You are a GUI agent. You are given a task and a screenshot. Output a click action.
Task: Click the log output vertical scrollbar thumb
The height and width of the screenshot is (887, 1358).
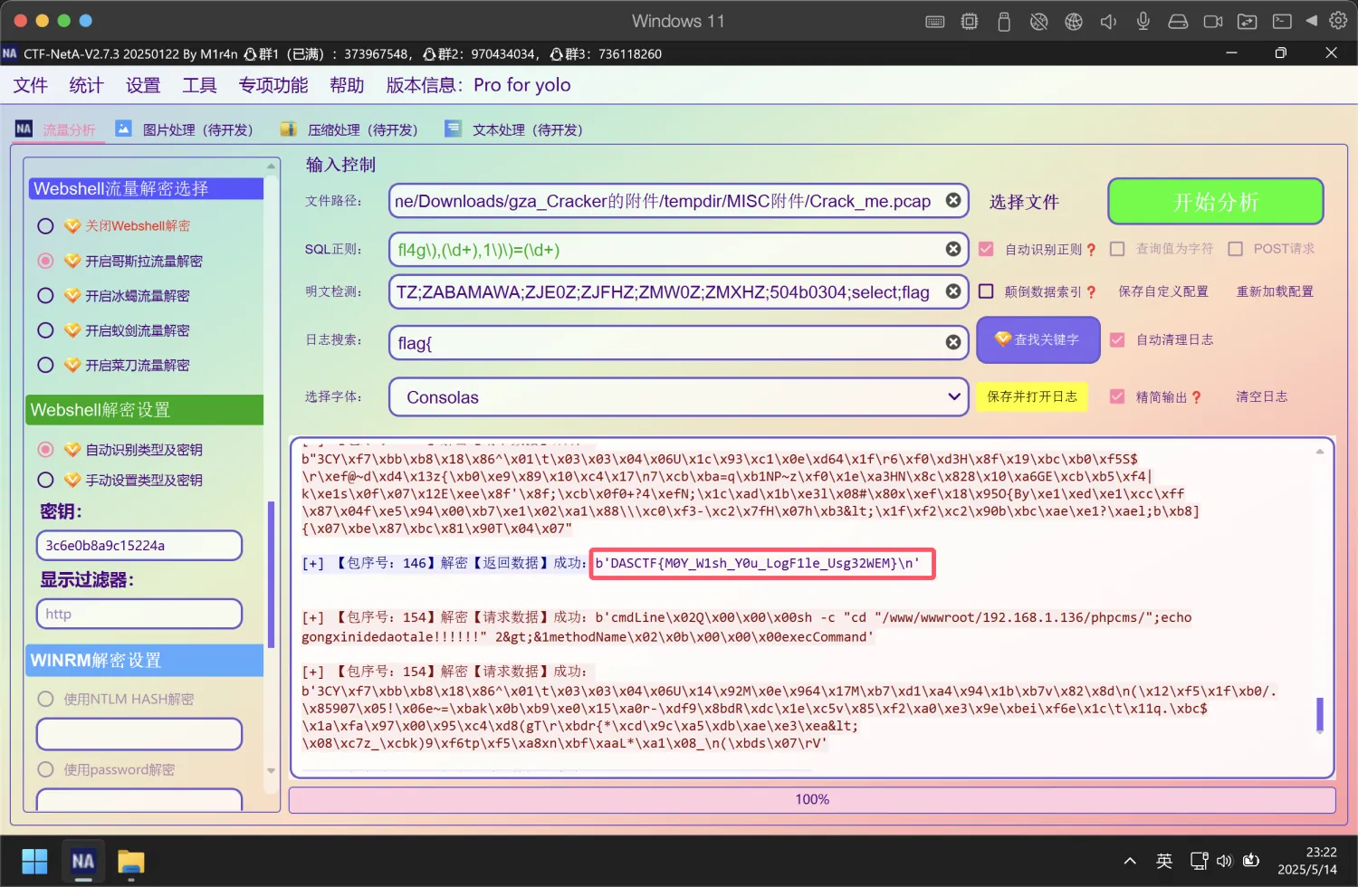point(1320,714)
